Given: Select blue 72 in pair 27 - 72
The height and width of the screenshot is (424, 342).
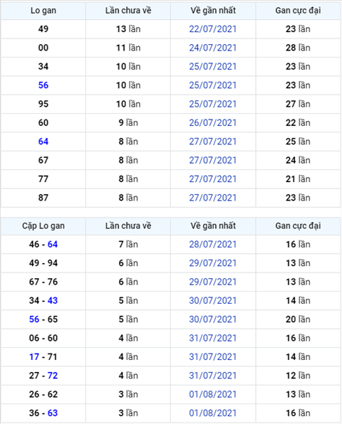Looking at the screenshot, I should point(53,376).
